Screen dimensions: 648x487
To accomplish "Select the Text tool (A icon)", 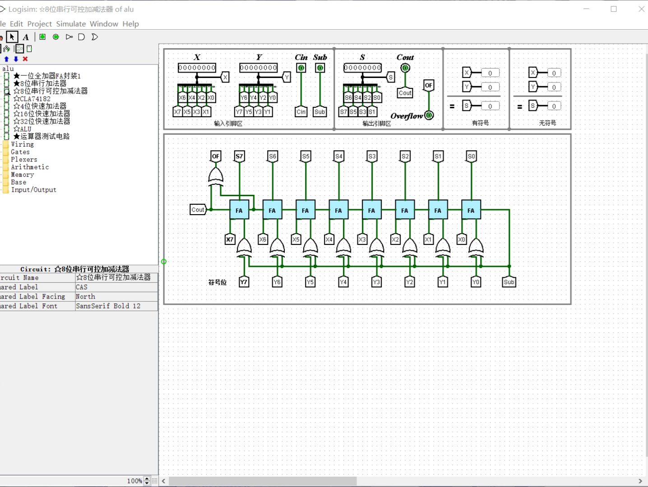I will (x=26, y=37).
